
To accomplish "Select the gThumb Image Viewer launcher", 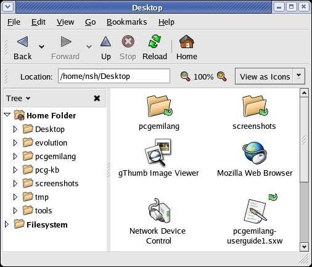I will [x=158, y=158].
